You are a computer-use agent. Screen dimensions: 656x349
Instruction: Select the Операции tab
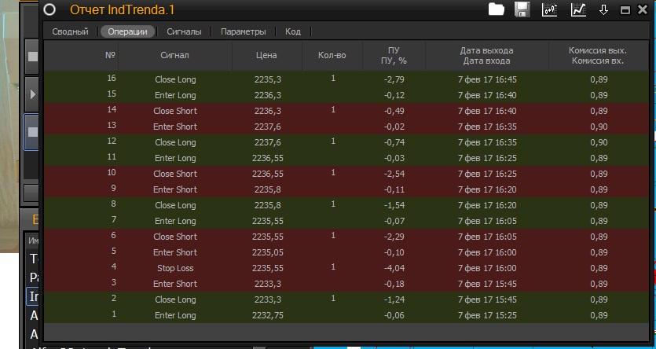pos(126,31)
